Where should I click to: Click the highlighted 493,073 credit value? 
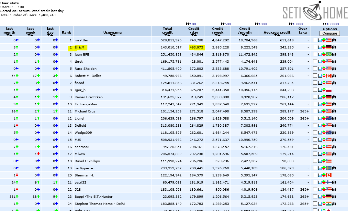click(x=196, y=47)
